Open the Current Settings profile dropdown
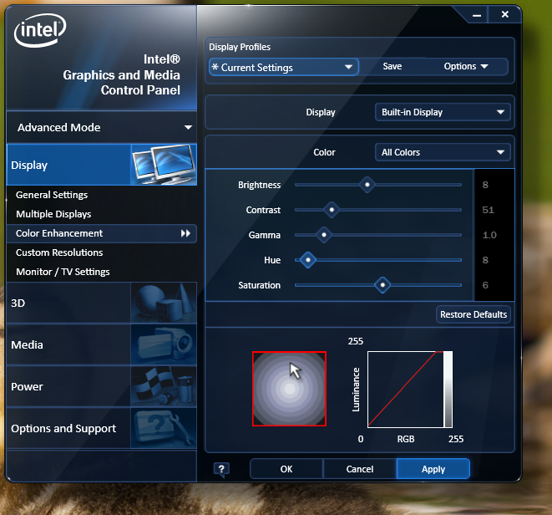 click(x=284, y=67)
